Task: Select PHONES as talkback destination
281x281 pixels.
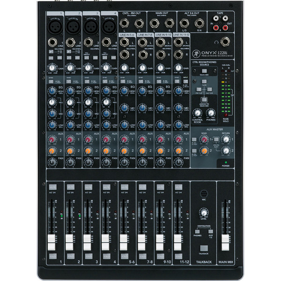Action: [x=197, y=231]
